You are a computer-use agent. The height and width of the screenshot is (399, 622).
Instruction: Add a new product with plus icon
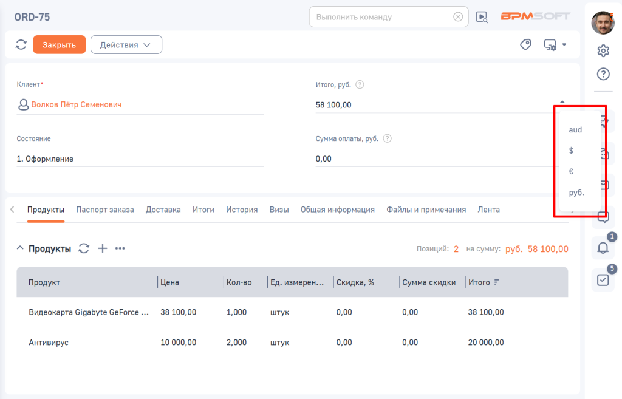pyautogui.click(x=103, y=248)
